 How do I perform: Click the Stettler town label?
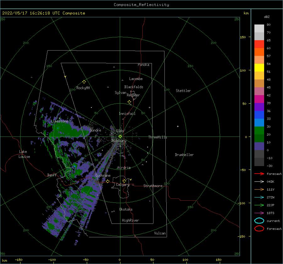[183, 91]
